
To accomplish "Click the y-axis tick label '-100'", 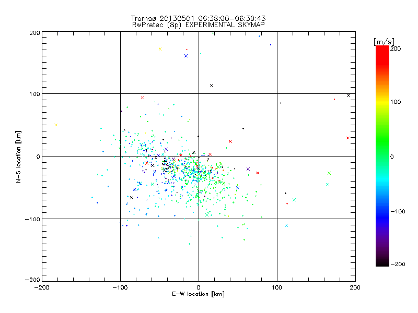I will 32,219.
